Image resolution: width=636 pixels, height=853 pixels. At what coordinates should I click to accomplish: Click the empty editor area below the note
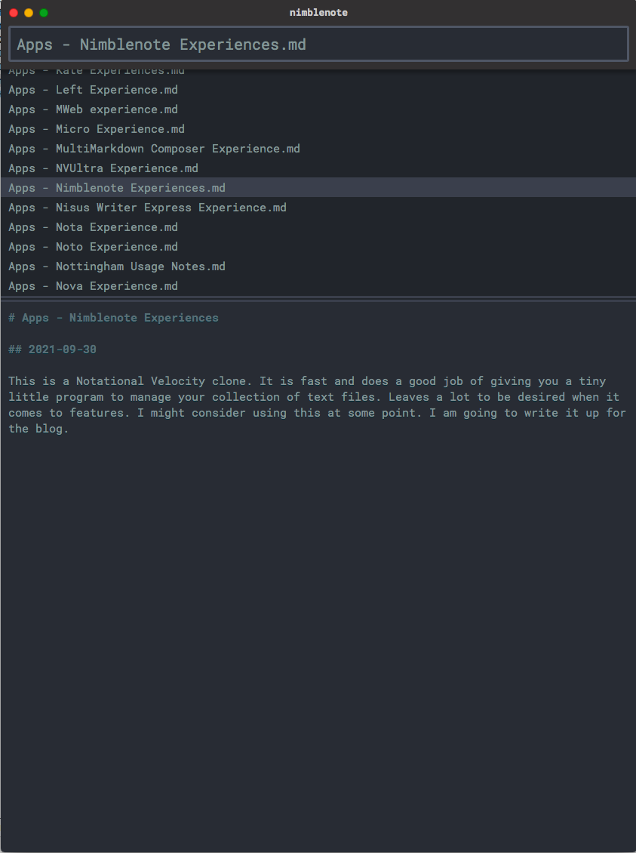[318, 642]
